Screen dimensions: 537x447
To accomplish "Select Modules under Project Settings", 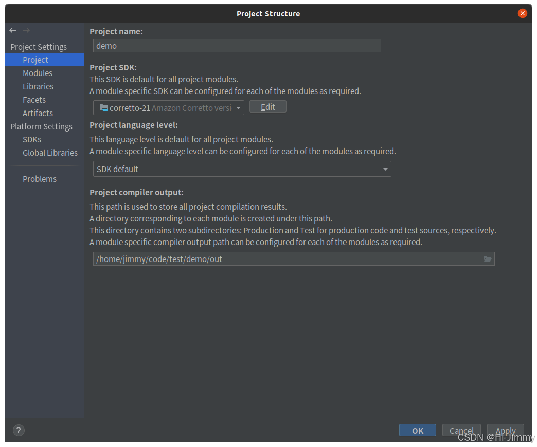I will click(38, 73).
